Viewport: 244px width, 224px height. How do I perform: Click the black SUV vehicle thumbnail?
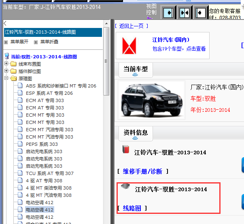tap(152, 100)
